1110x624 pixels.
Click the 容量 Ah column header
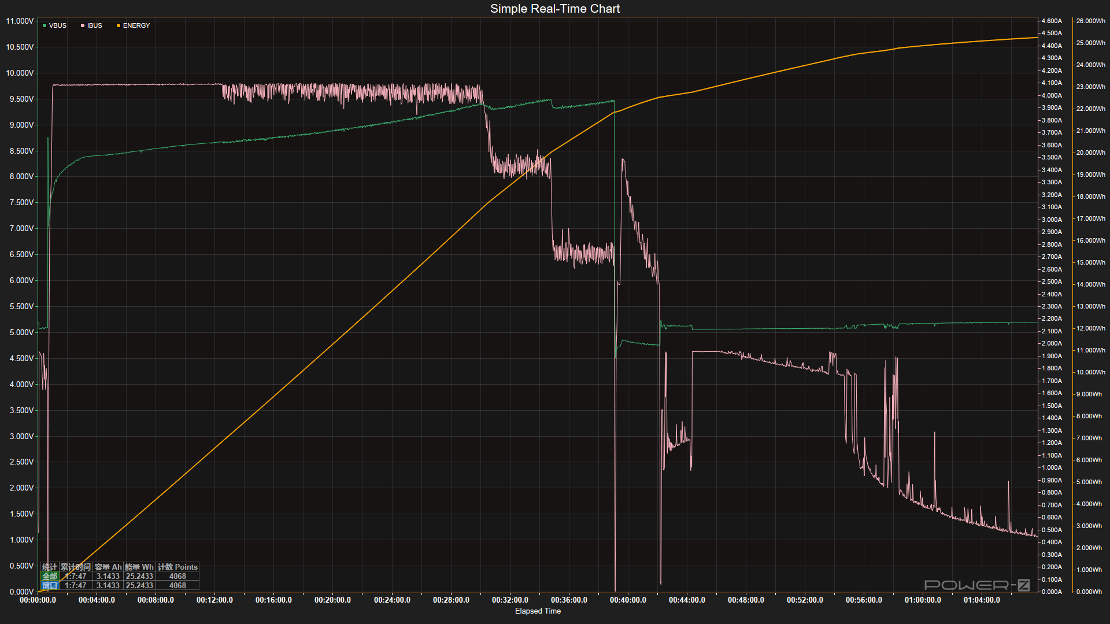108,567
